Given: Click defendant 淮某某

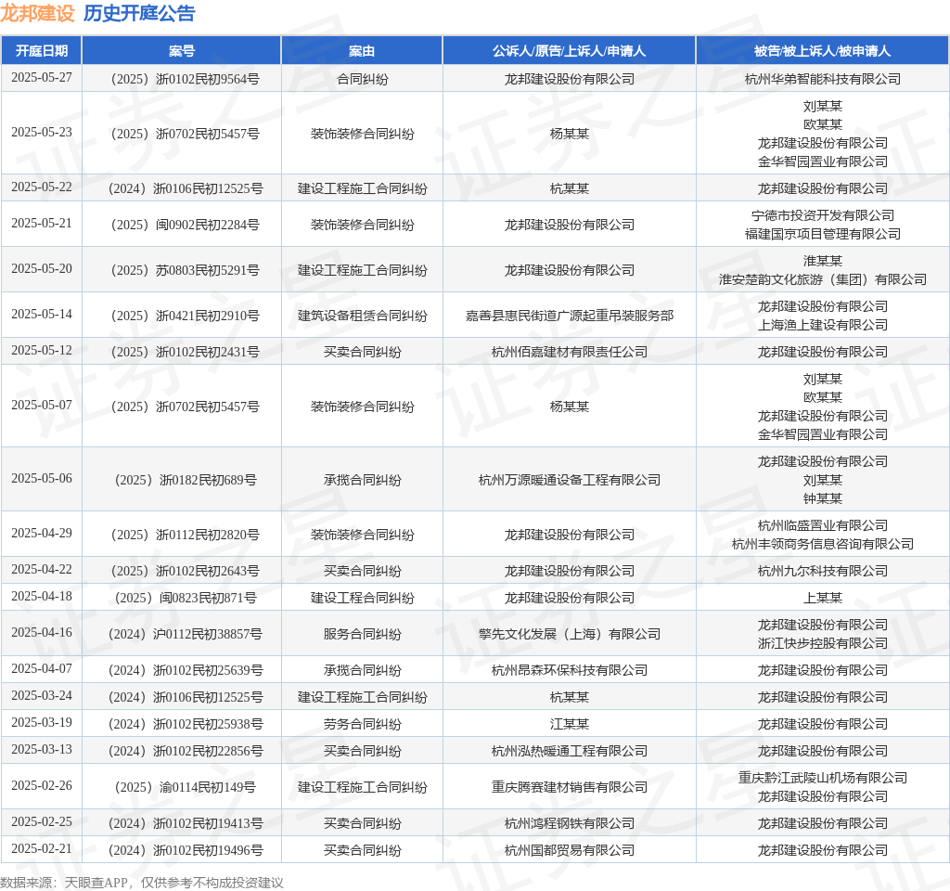Looking at the screenshot, I should pyautogui.click(x=822, y=261).
